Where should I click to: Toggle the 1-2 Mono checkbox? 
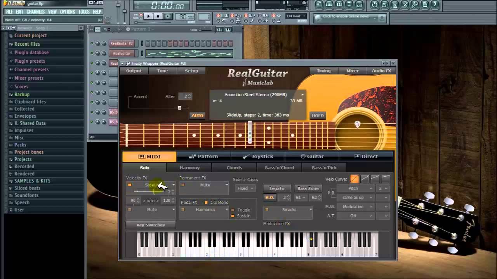(x=206, y=202)
